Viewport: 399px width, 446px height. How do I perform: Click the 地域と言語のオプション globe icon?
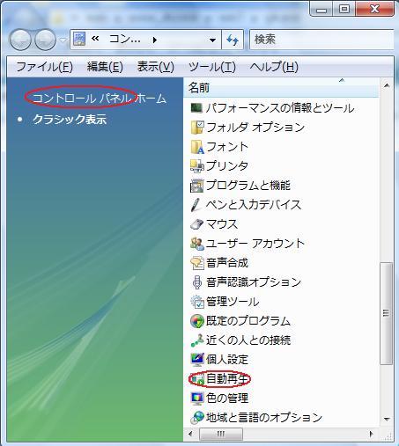(x=196, y=418)
